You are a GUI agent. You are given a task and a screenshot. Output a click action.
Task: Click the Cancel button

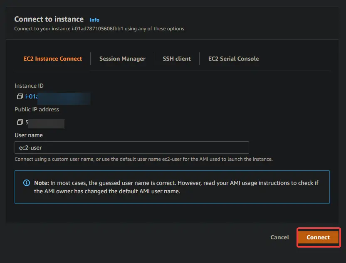pos(279,237)
